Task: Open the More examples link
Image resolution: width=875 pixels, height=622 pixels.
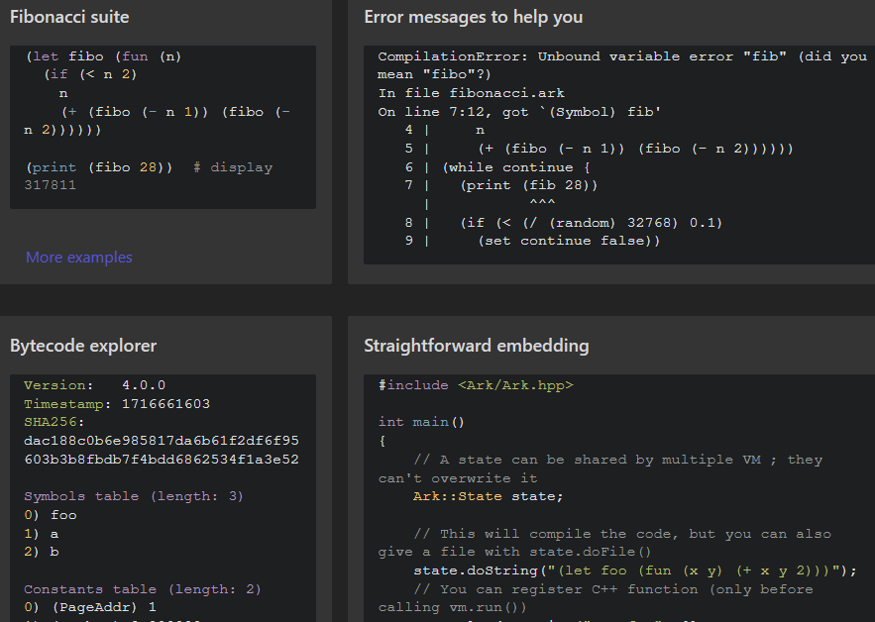Action: tap(79, 258)
